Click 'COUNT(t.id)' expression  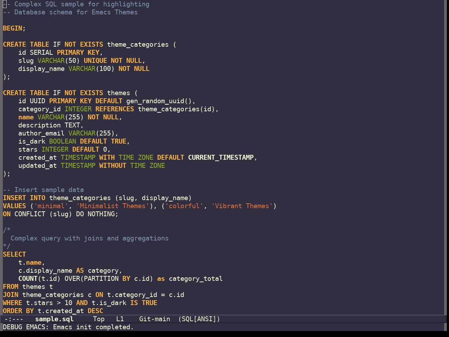pos(39,279)
